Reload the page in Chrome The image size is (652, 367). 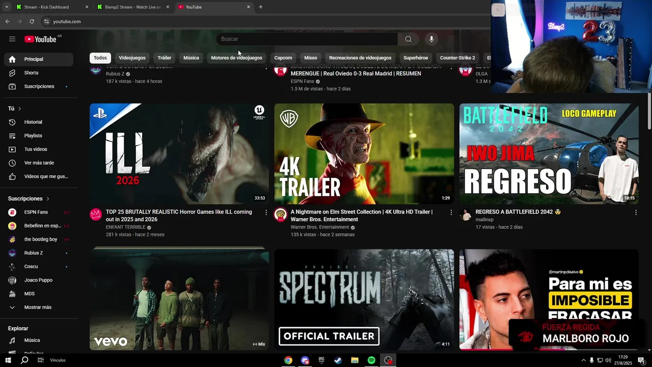pos(32,21)
